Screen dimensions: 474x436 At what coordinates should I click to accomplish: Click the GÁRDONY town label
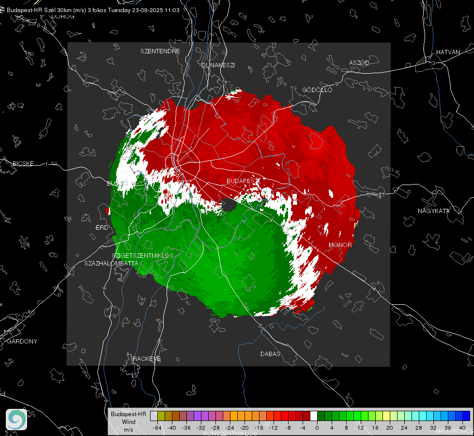click(x=22, y=342)
